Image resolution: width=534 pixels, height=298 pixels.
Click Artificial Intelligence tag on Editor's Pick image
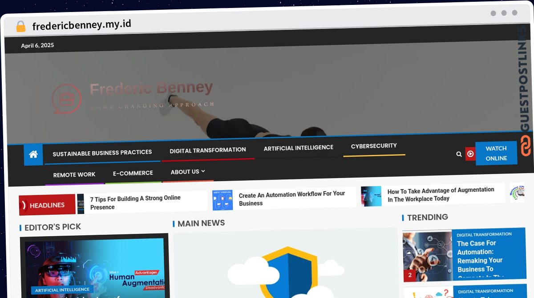62,290
